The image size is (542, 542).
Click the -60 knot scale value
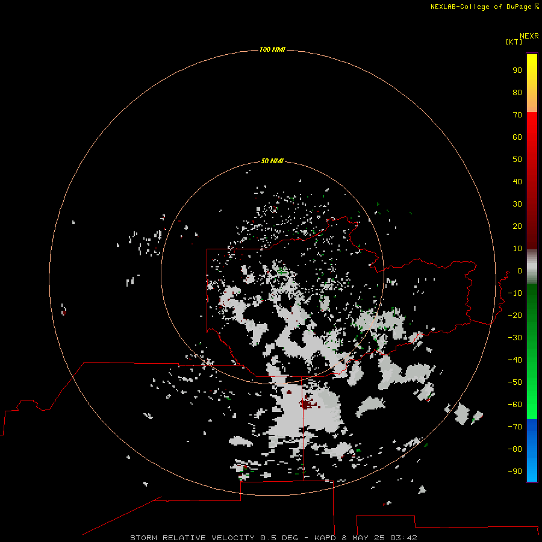(515, 405)
